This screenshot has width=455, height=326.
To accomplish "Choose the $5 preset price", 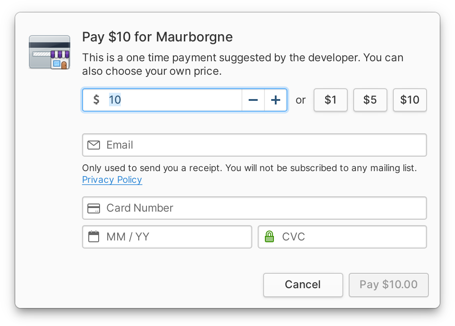I will 370,100.
